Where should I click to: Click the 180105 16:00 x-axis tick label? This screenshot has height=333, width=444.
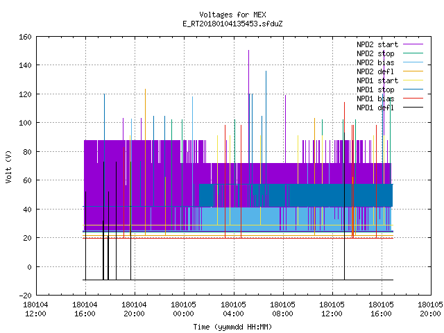[x=381, y=309]
